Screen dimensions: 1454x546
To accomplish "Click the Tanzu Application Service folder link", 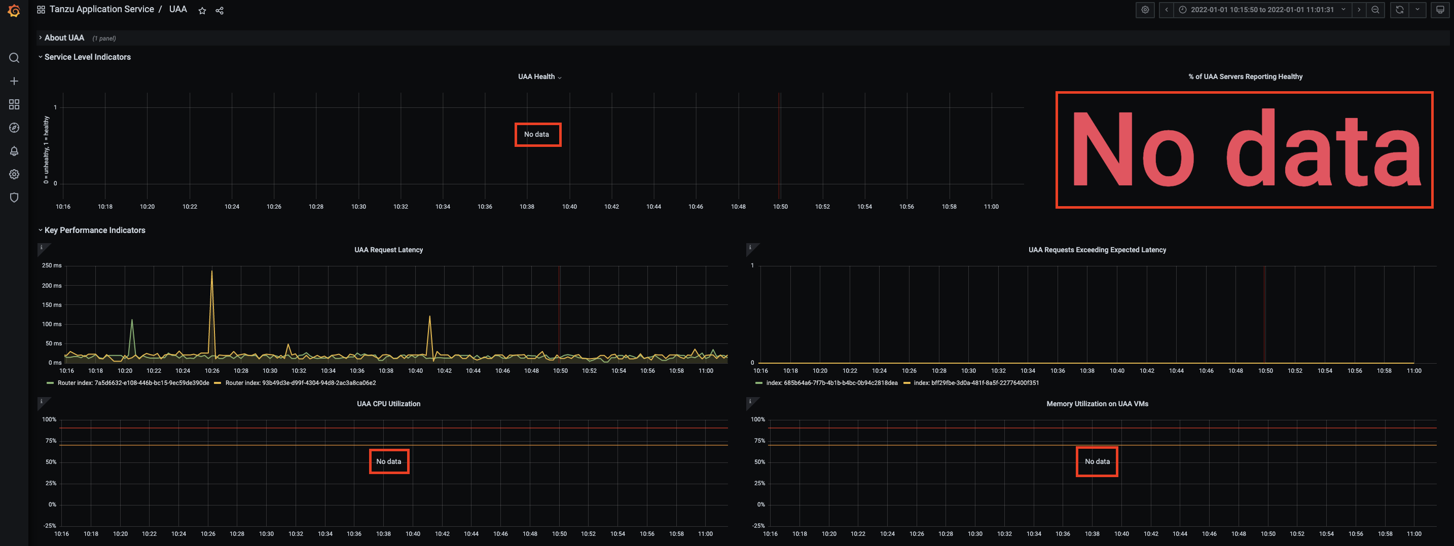I will (x=101, y=10).
